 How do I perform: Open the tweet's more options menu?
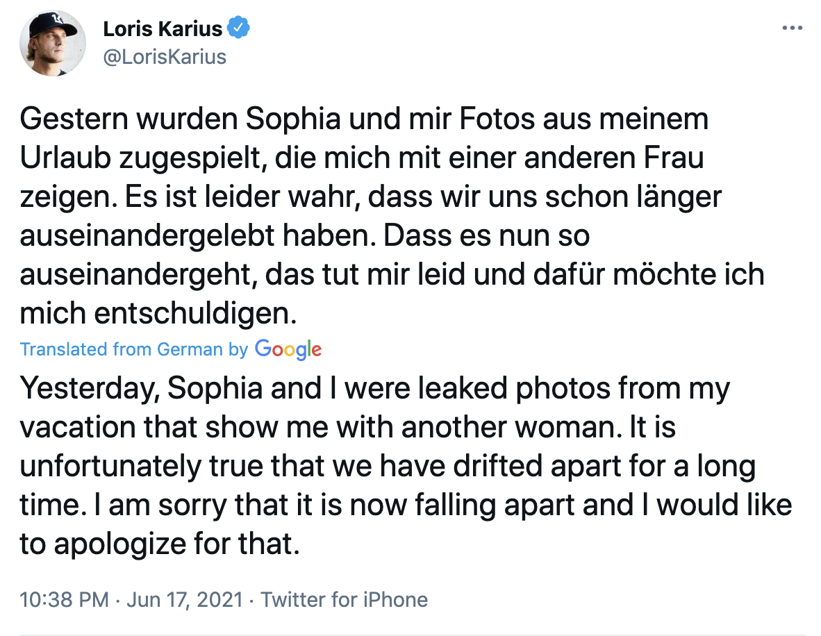792,28
